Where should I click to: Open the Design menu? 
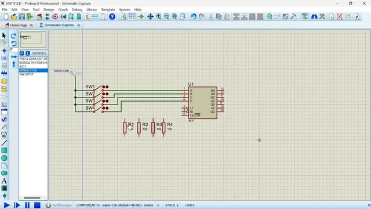click(49, 10)
